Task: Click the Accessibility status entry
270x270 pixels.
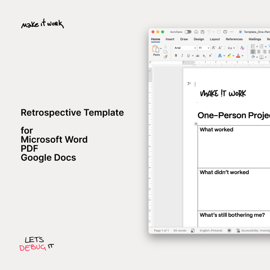Action: point(253,230)
